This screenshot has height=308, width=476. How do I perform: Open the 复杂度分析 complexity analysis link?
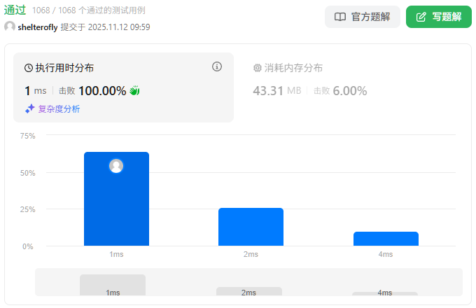pyautogui.click(x=59, y=108)
